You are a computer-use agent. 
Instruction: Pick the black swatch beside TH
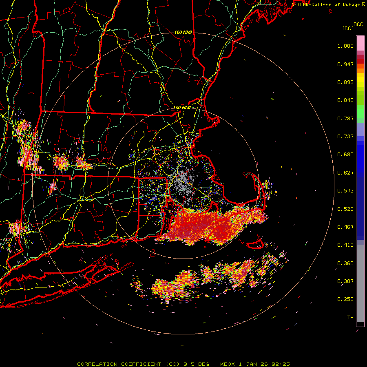(360, 324)
